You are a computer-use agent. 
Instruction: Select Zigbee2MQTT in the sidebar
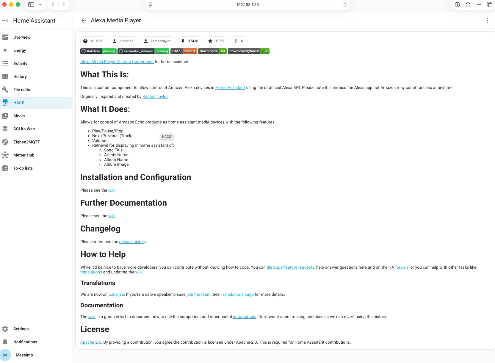tap(36, 142)
